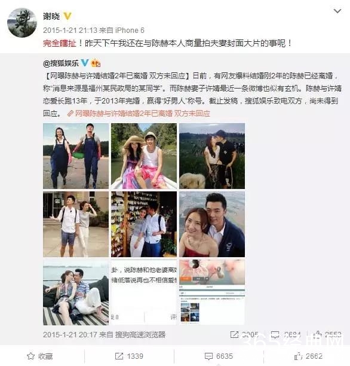Favorite the post with the 收藏 star
The height and width of the screenshot is (366, 350).
(40, 356)
